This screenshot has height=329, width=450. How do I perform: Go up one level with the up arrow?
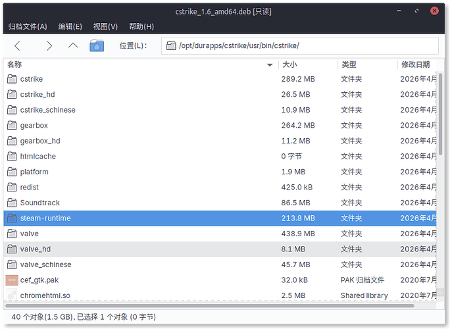click(x=73, y=45)
